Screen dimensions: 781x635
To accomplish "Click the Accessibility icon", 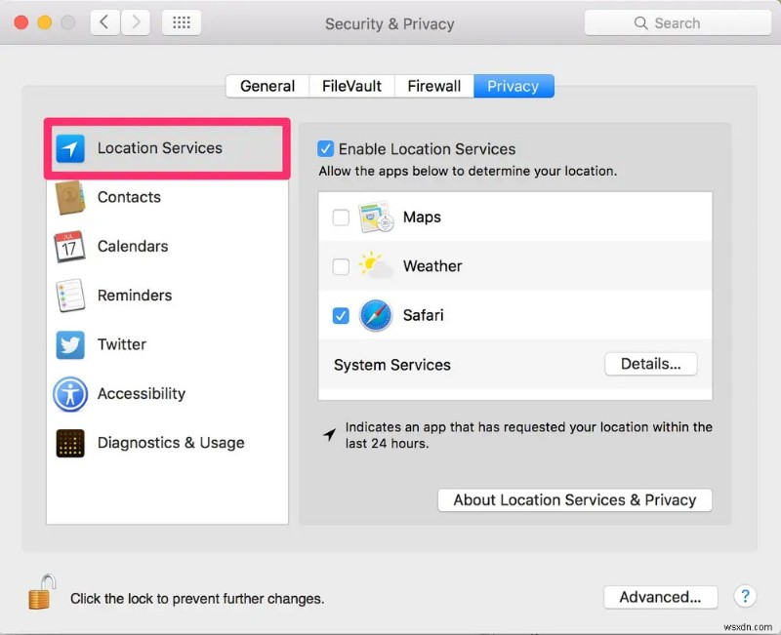I will click(70, 393).
